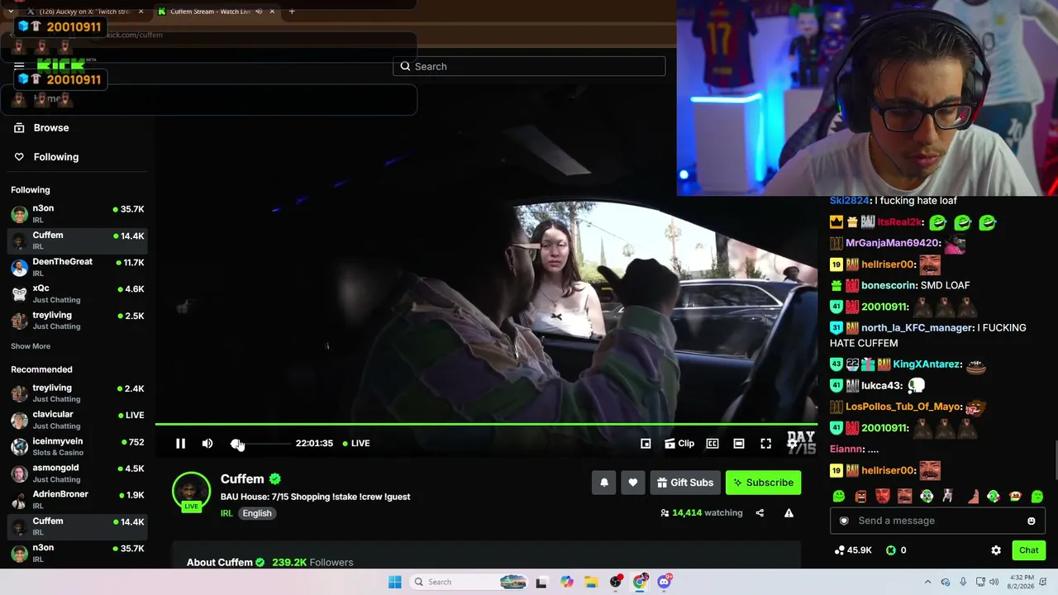Open n3on channel in Following list
The width and height of the screenshot is (1058, 595).
point(77,213)
